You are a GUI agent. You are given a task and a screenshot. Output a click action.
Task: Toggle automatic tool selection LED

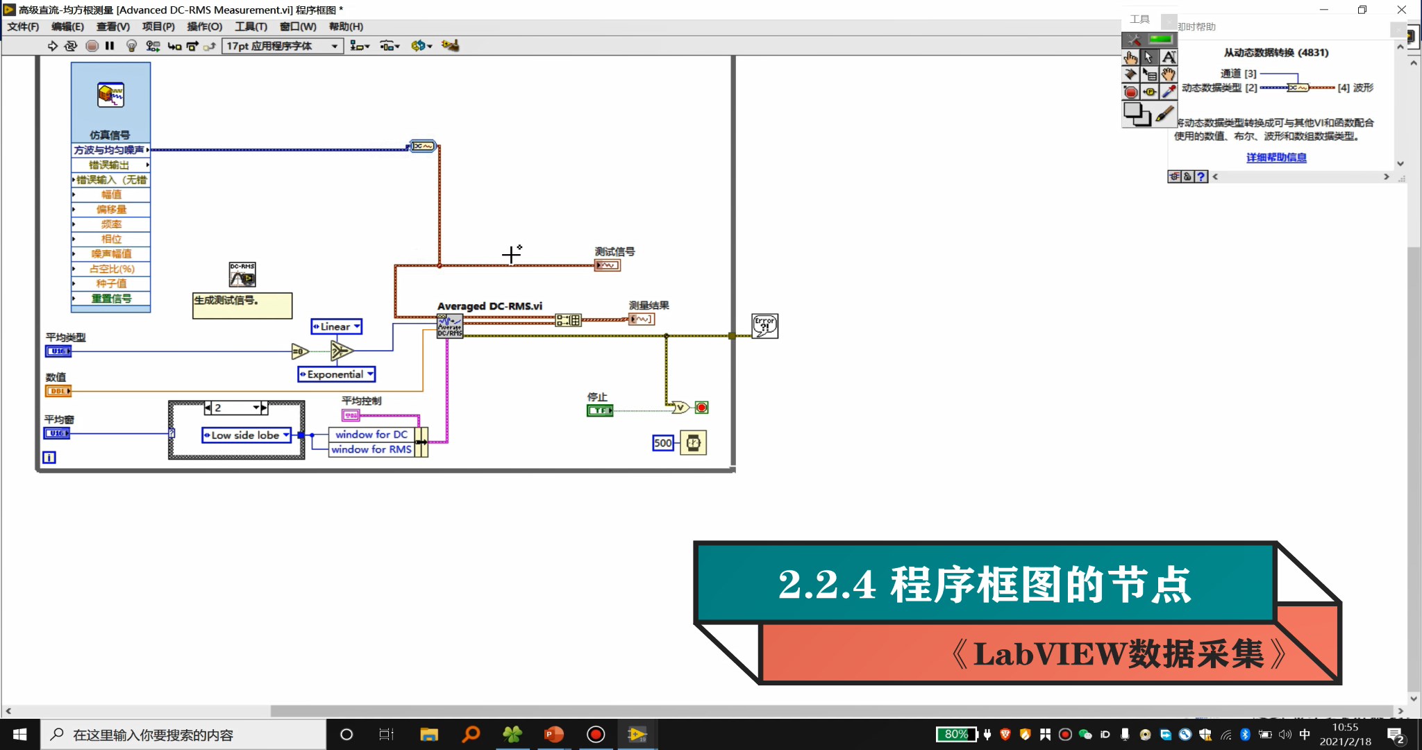tap(1160, 39)
